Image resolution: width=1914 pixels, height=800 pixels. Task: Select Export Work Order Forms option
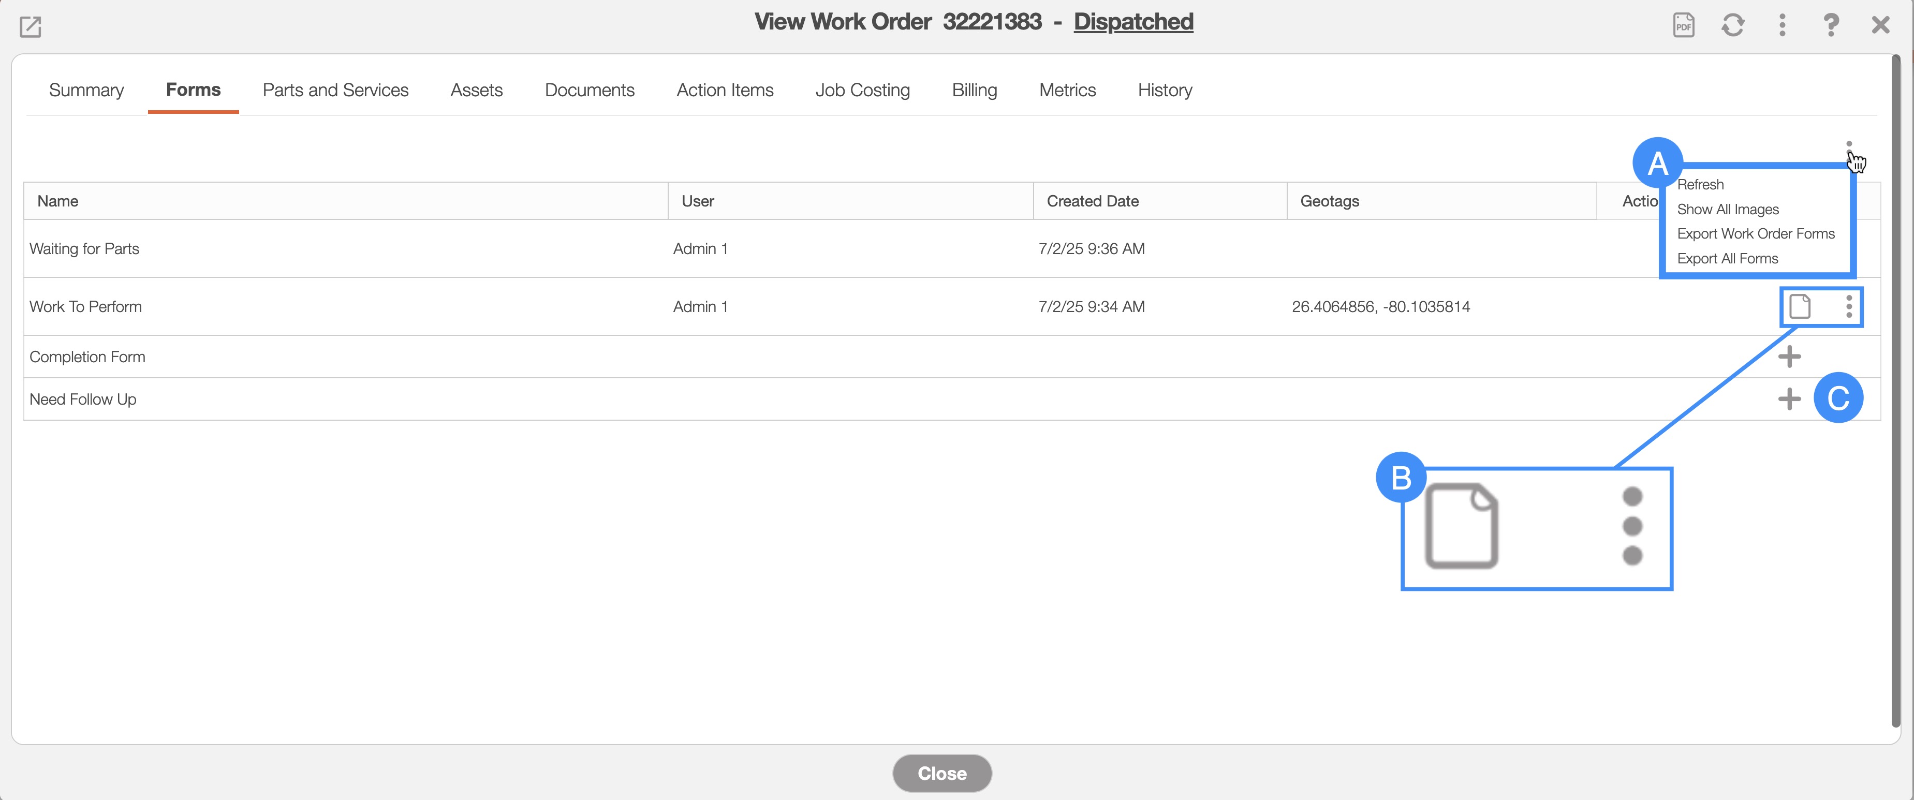[1755, 234]
